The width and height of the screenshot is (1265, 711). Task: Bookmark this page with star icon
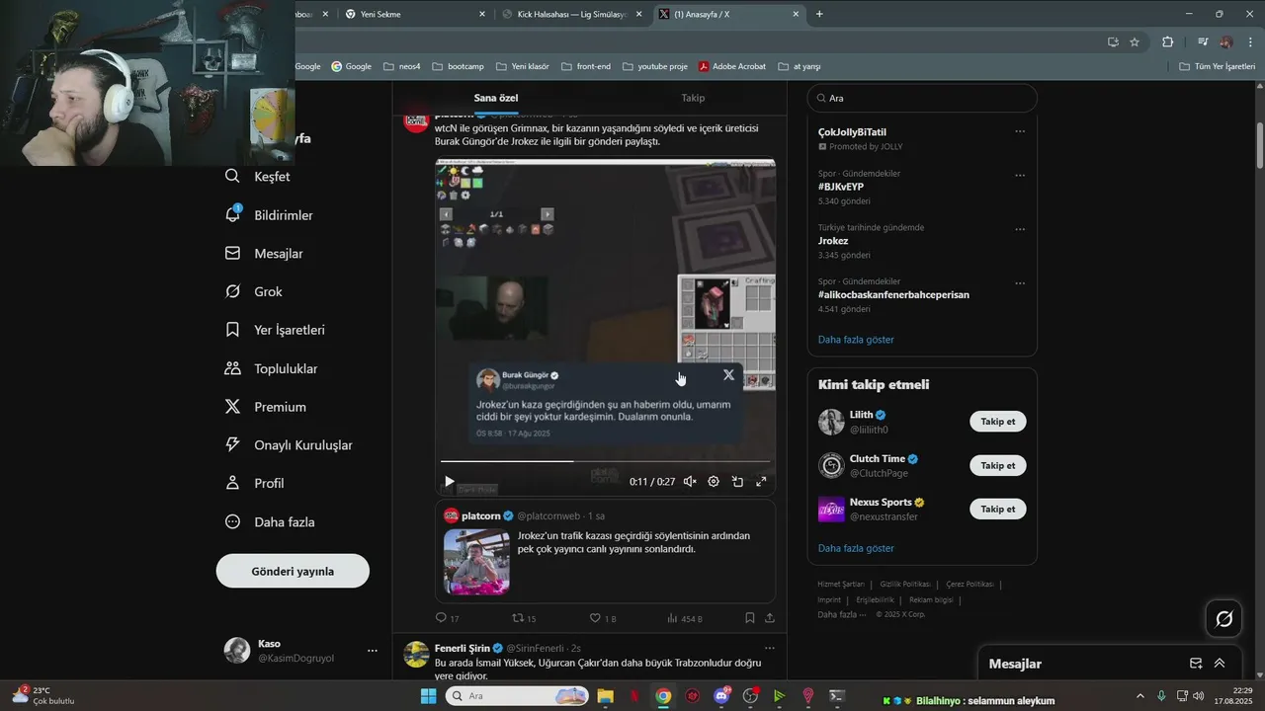coord(1135,41)
